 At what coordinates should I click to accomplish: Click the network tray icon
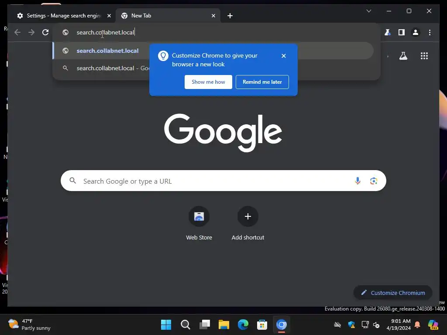(x=365, y=325)
